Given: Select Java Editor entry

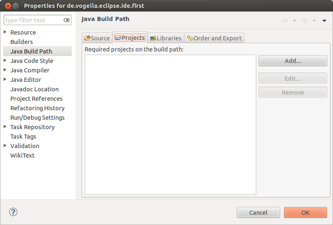Looking at the screenshot, I should click(26, 80).
